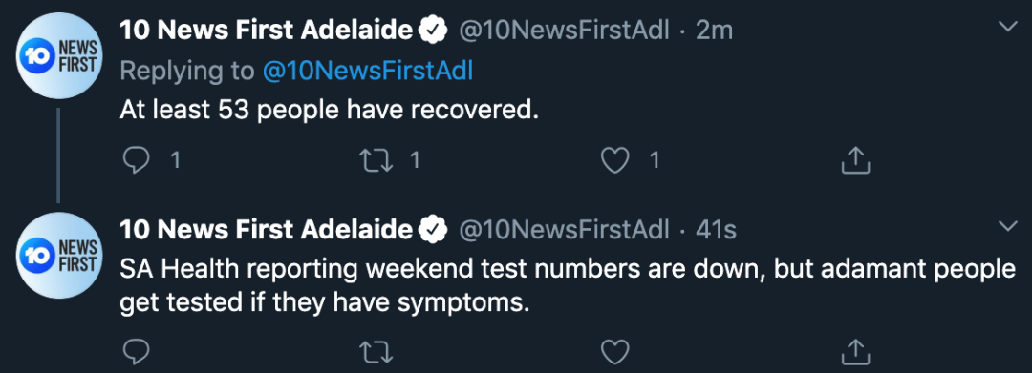Share the 'At least 53 people' tweet
The height and width of the screenshot is (373, 1032).
[x=855, y=159]
